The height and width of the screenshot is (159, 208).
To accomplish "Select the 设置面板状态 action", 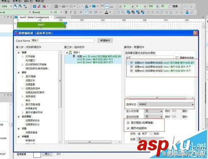I will [32, 121].
